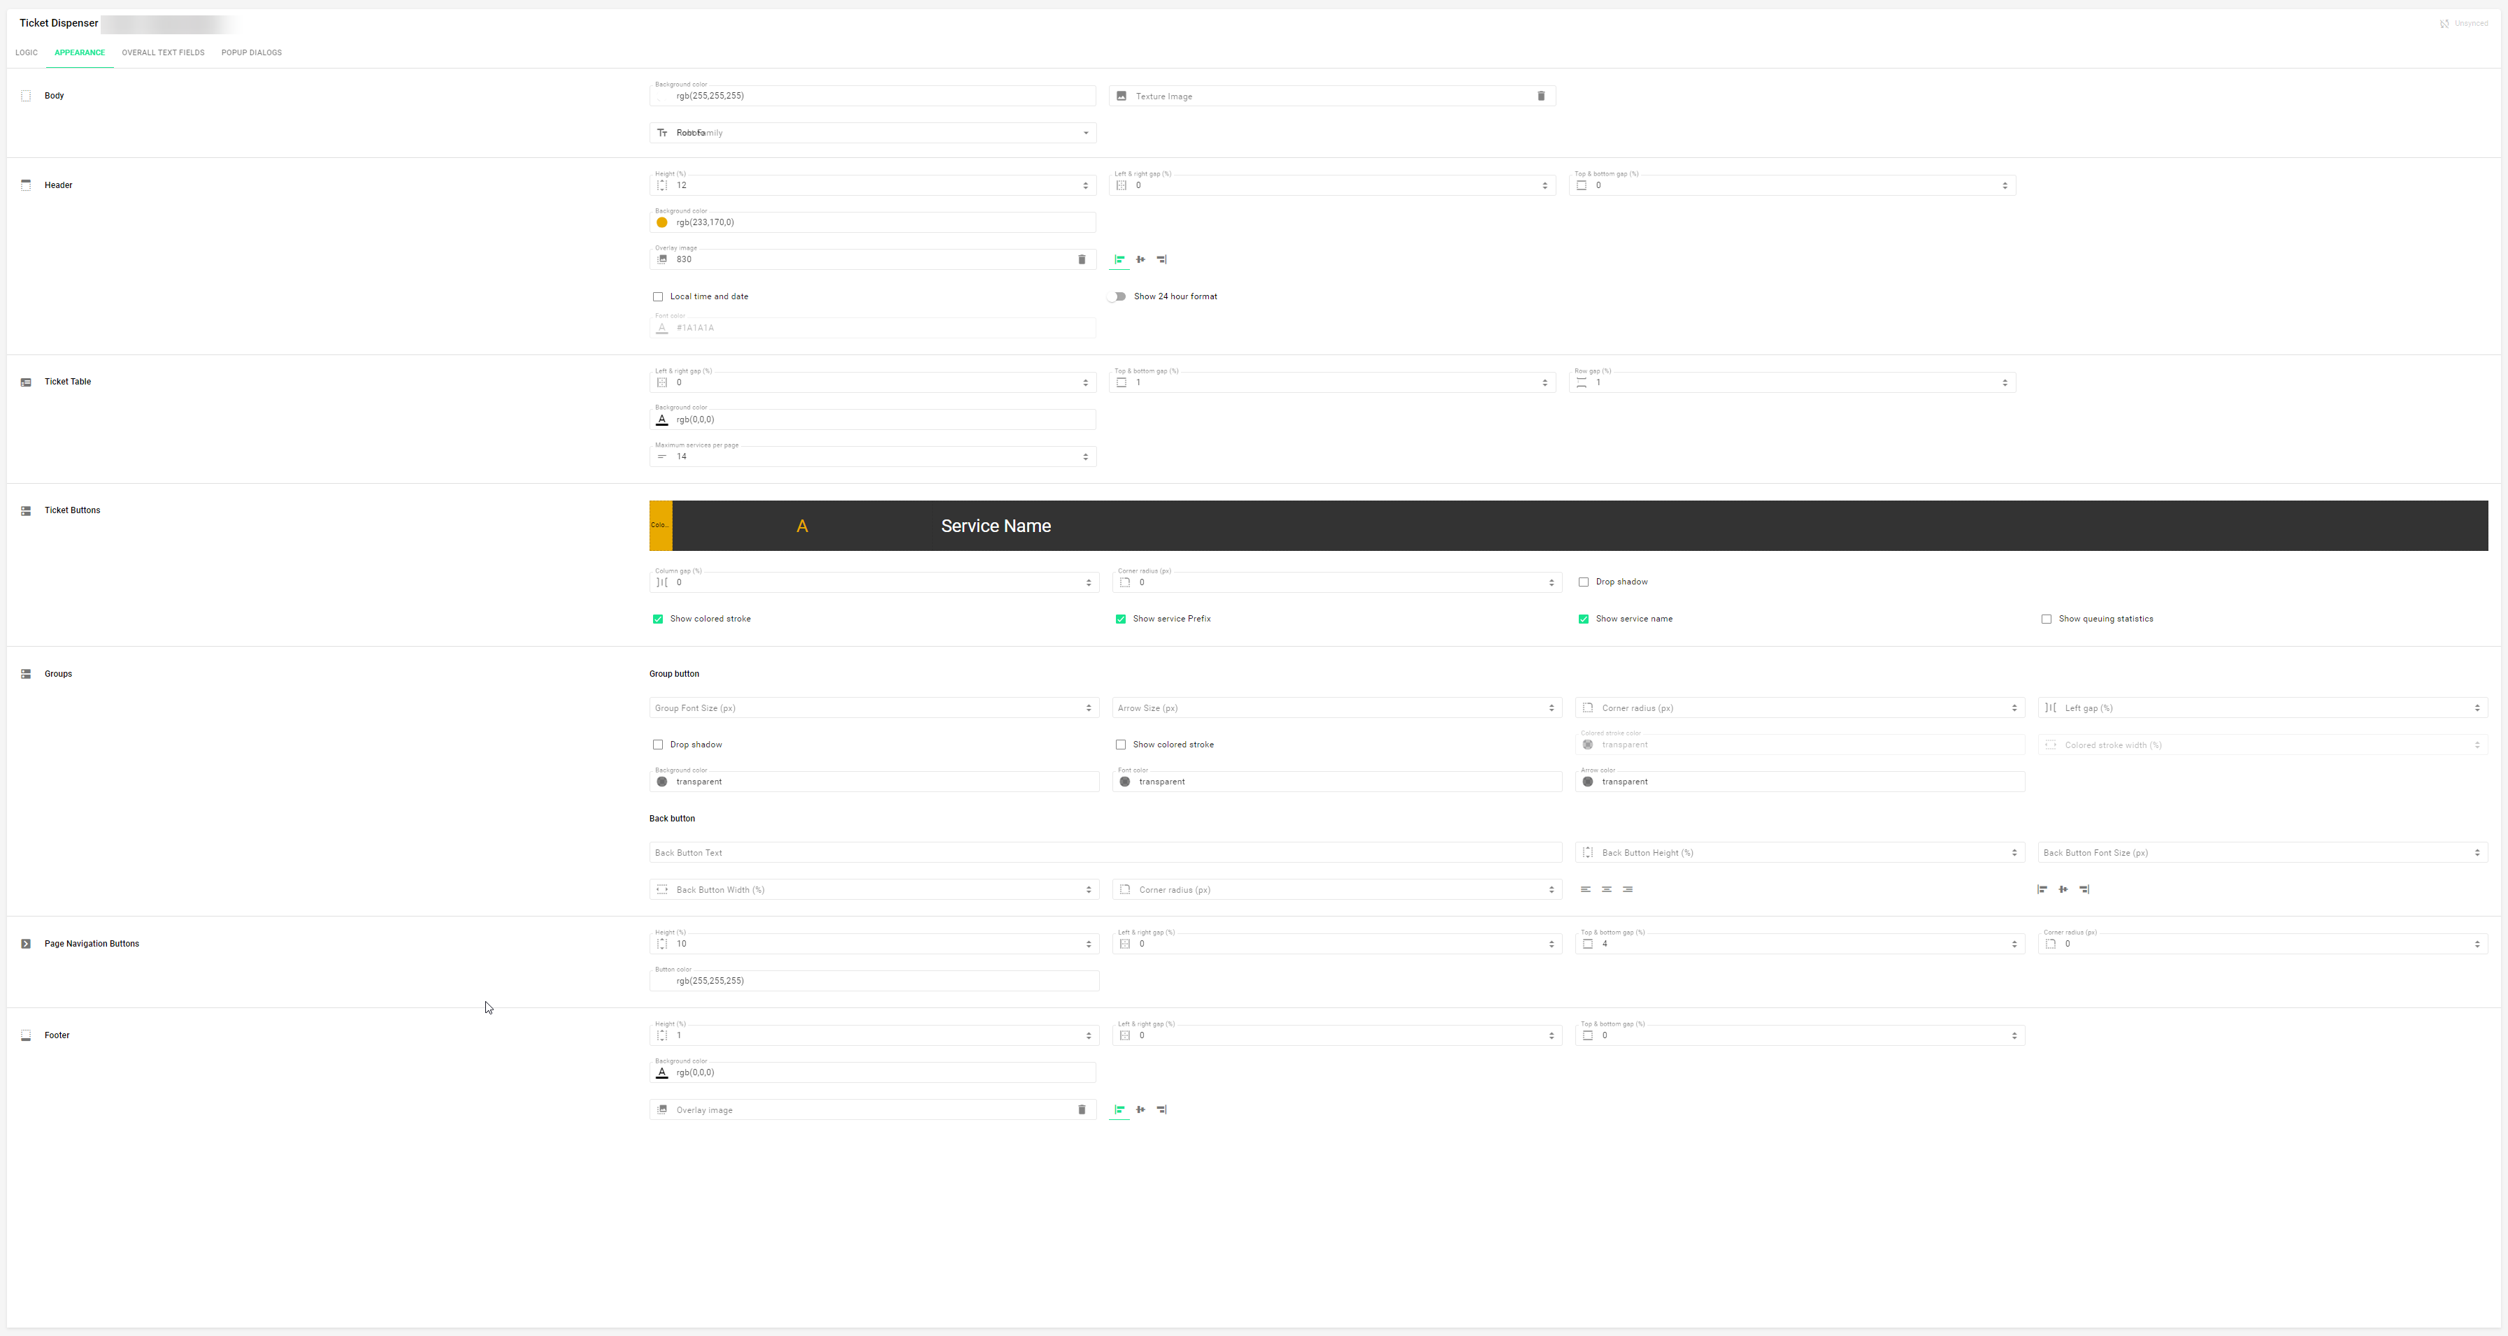Open the Popup Dialogs tab

(251, 52)
